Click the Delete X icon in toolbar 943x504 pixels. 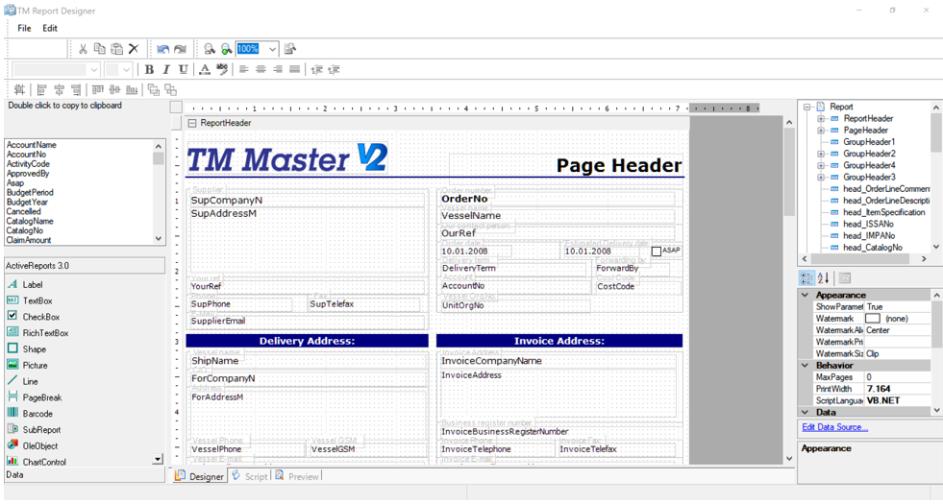coord(134,49)
